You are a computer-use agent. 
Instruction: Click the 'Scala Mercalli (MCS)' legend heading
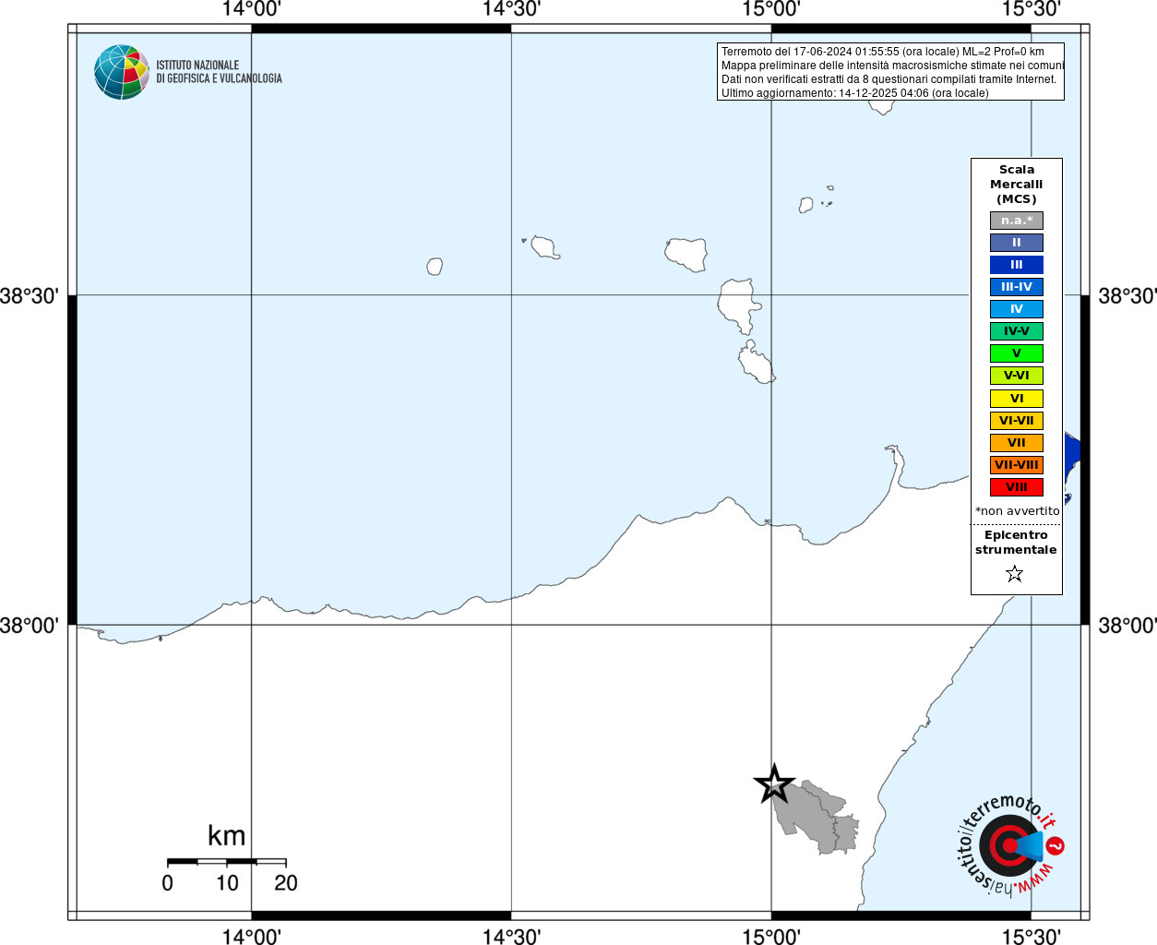[x=1017, y=185]
